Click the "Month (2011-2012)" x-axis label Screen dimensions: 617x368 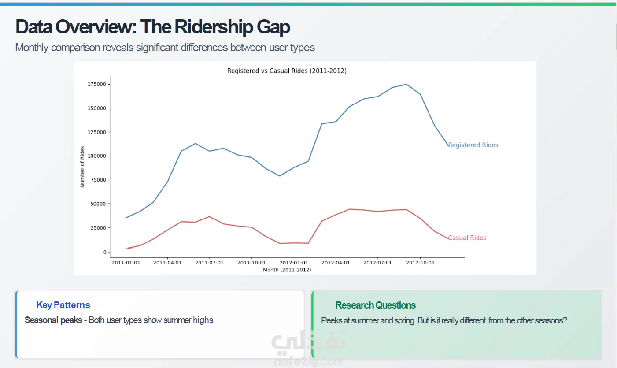point(287,270)
